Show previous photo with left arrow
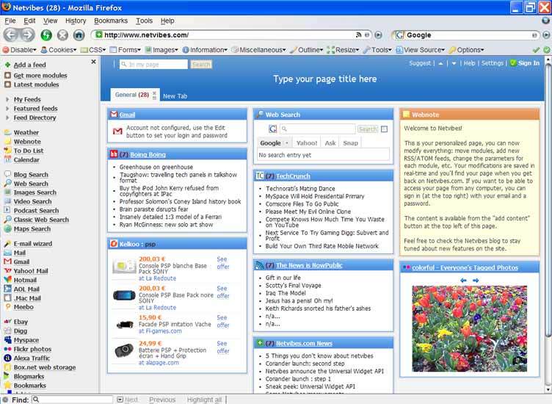The height and width of the screenshot is (404, 552). pos(463,281)
